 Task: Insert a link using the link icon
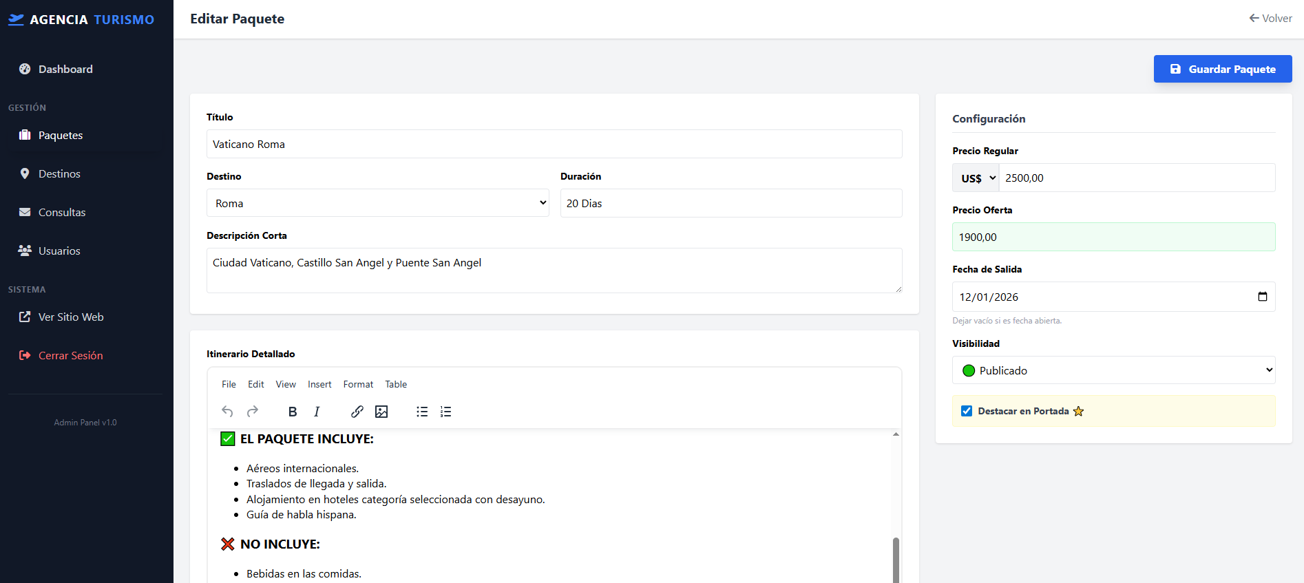[x=357, y=412]
